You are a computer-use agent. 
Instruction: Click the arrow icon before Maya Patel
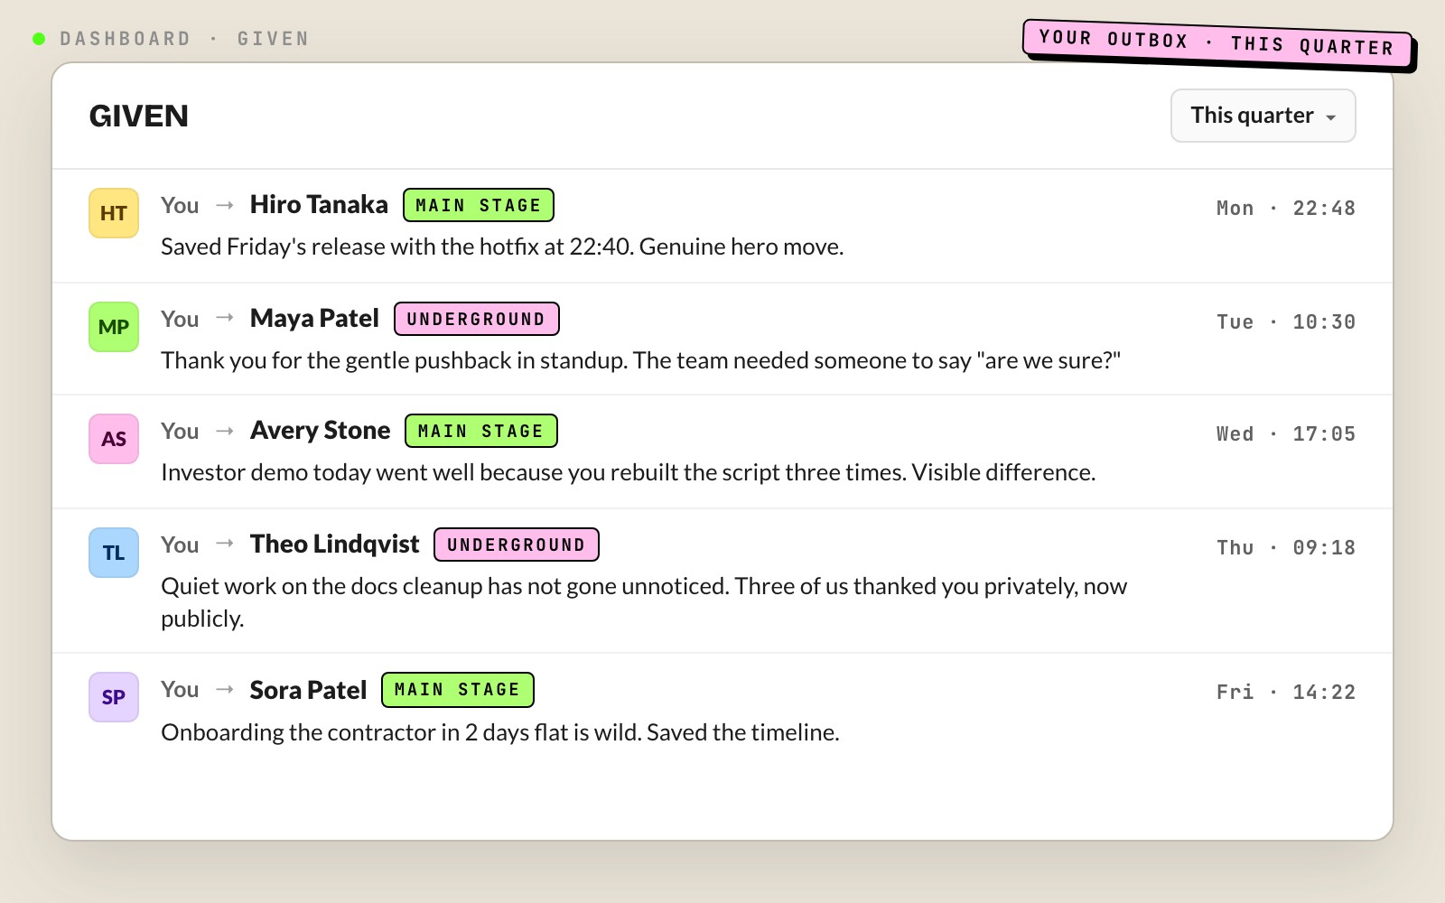[x=225, y=318]
